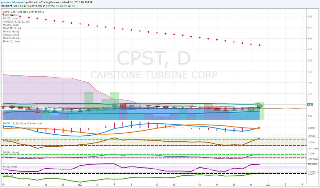
Task: Open the penniestothousands author link
Action: [x=13, y=2]
